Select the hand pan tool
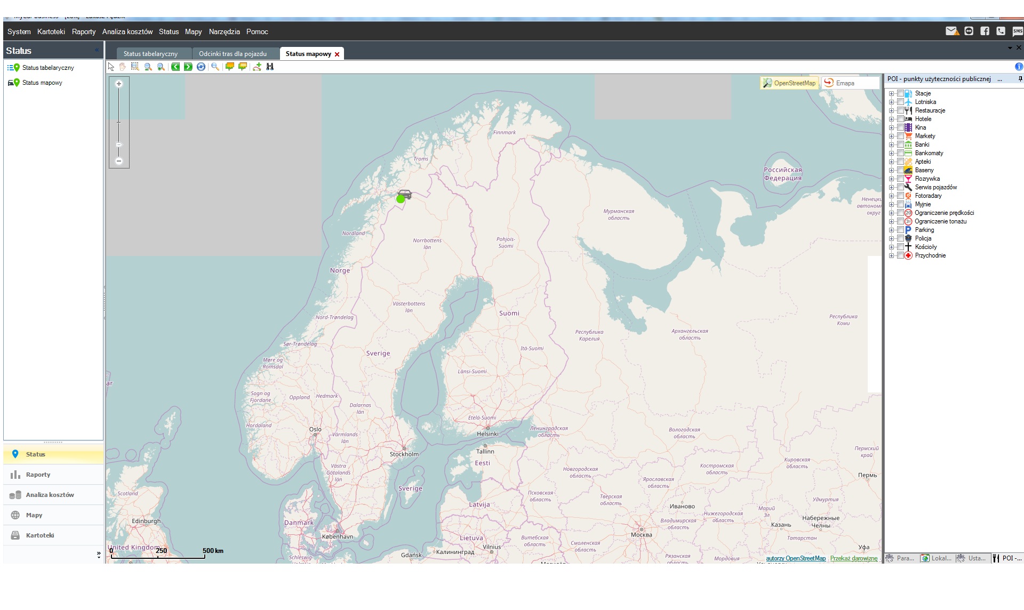The height and width of the screenshot is (610, 1024). click(123, 67)
